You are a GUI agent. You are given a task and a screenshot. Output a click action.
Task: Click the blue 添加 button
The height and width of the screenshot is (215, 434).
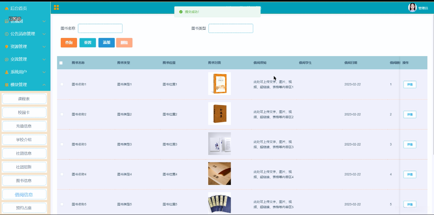click(x=106, y=43)
